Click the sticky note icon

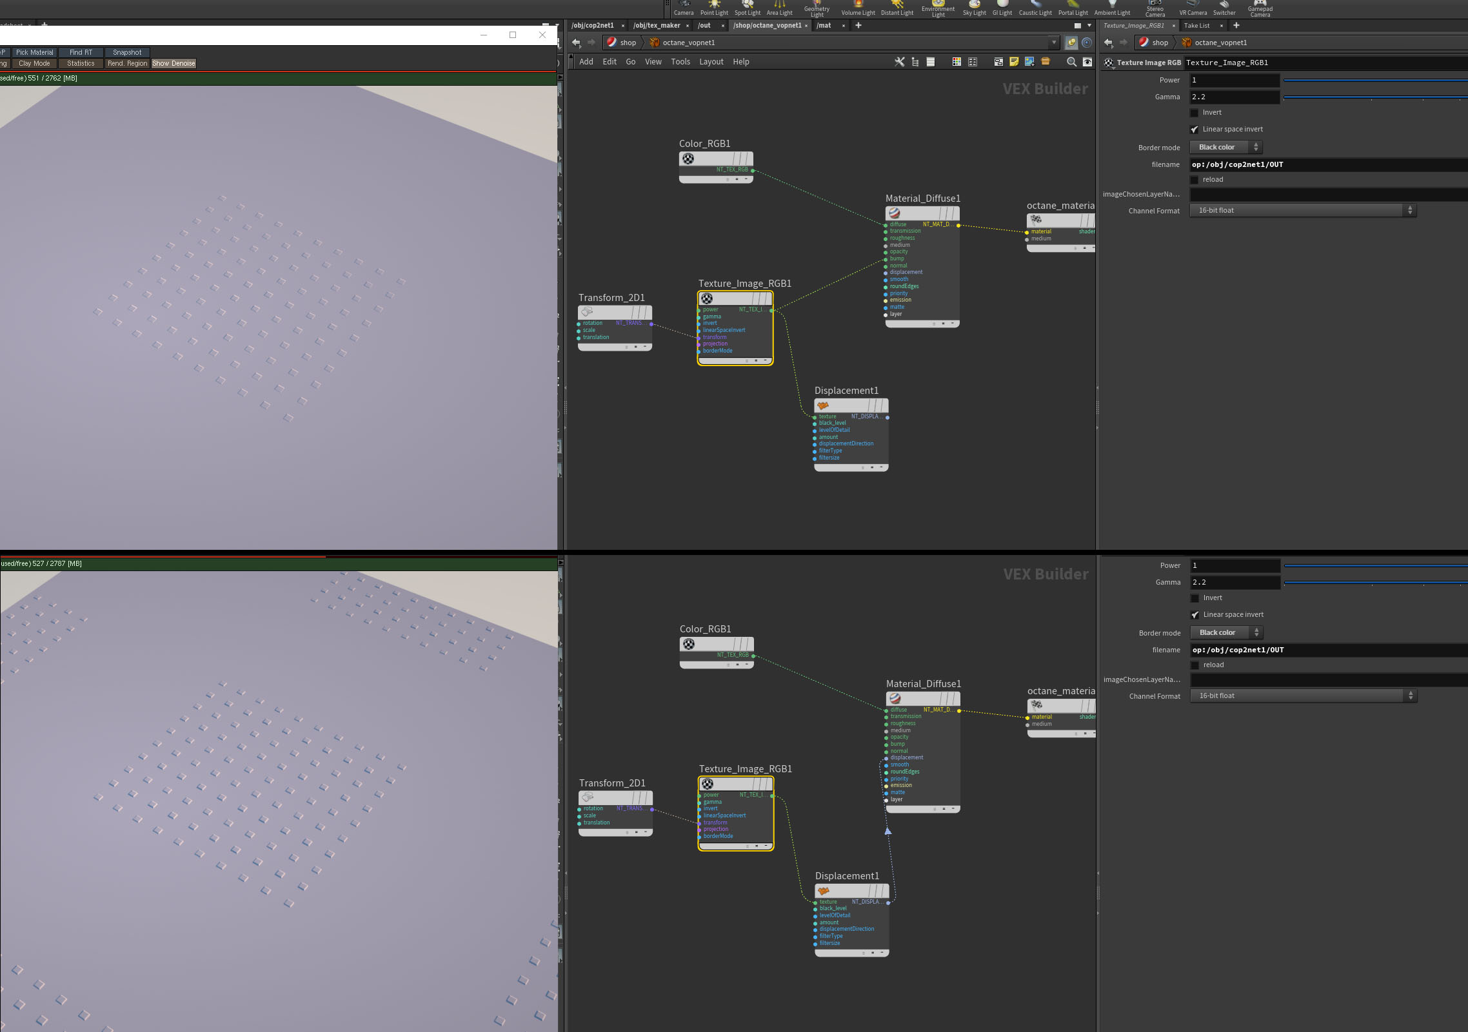click(1014, 62)
